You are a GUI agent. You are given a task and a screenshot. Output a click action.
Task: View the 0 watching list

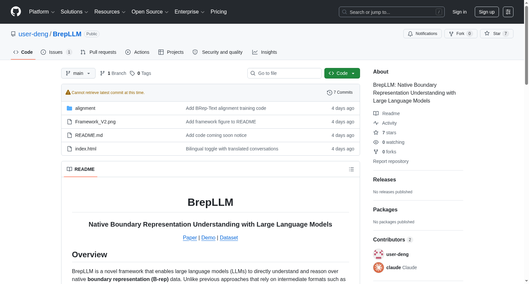tap(389, 142)
